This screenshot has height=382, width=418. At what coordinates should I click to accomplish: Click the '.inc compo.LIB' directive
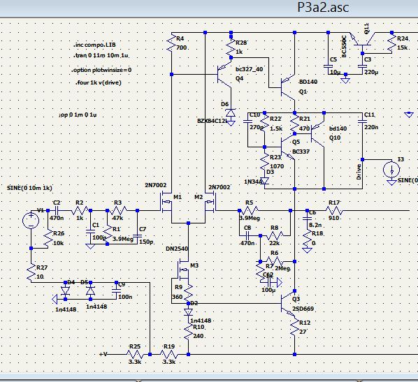(94, 45)
